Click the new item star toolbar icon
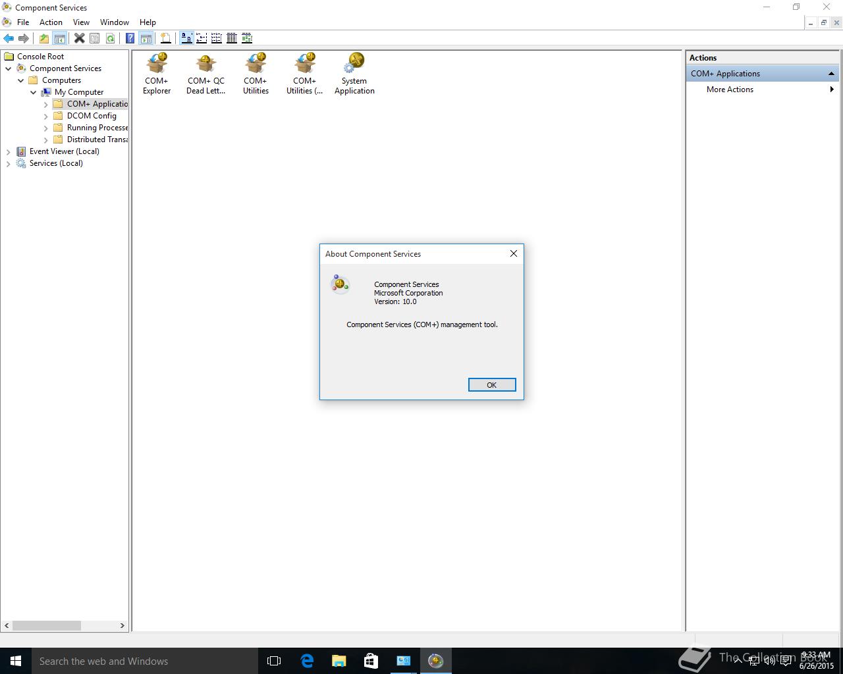 click(166, 38)
